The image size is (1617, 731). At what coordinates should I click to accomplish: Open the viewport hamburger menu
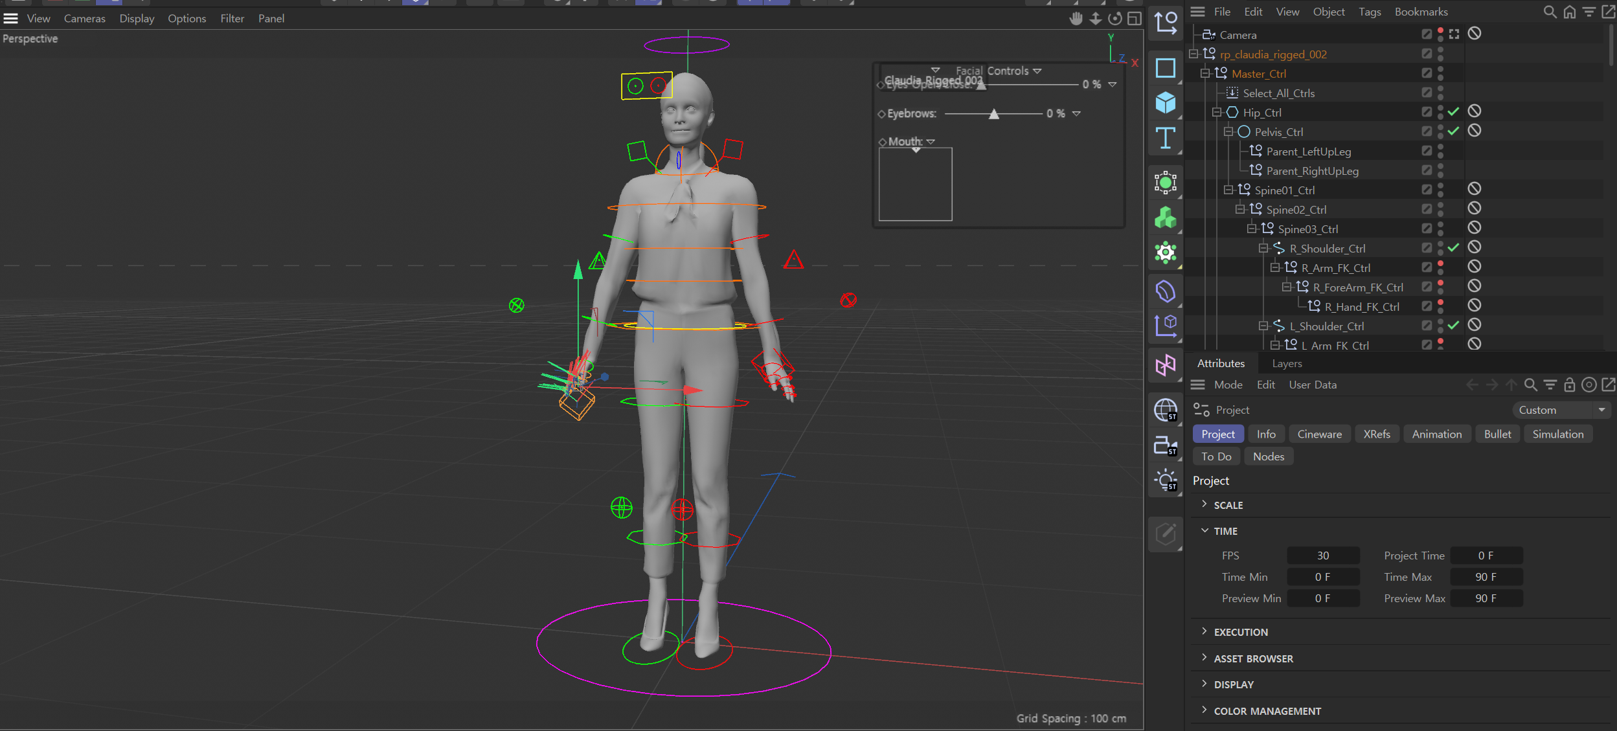click(11, 19)
